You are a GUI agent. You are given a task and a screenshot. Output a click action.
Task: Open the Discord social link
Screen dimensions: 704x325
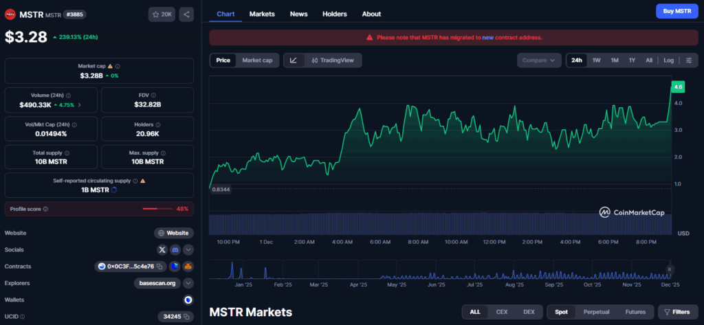pos(175,249)
